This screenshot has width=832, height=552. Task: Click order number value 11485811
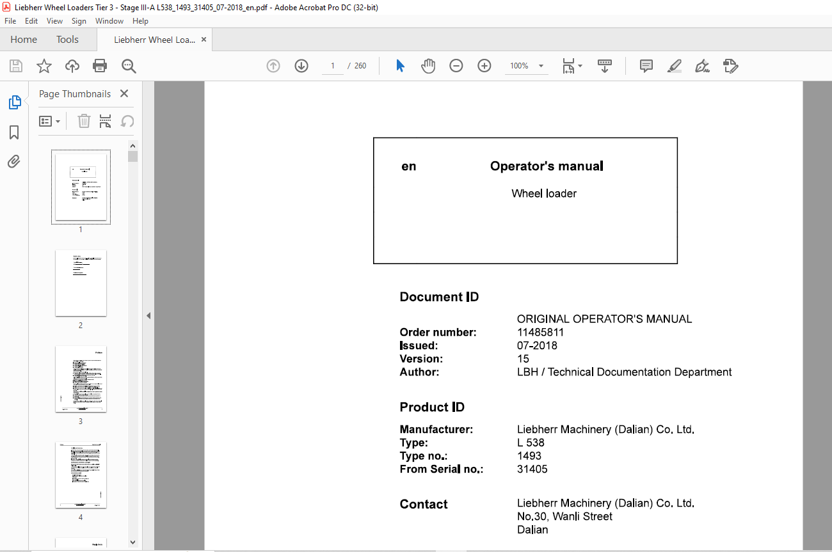pos(540,333)
